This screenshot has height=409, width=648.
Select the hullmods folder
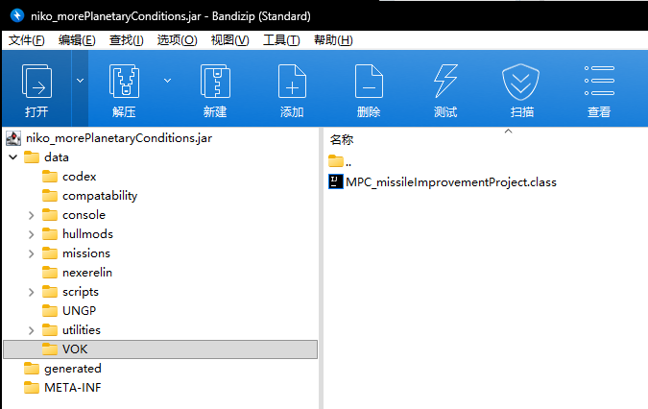(x=87, y=234)
